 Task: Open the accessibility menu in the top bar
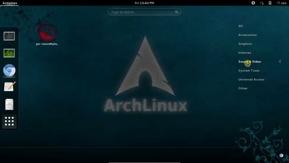253,3
